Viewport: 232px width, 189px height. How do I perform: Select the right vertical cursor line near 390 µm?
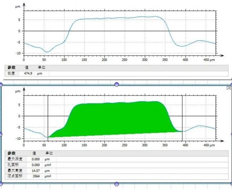coord(182,118)
